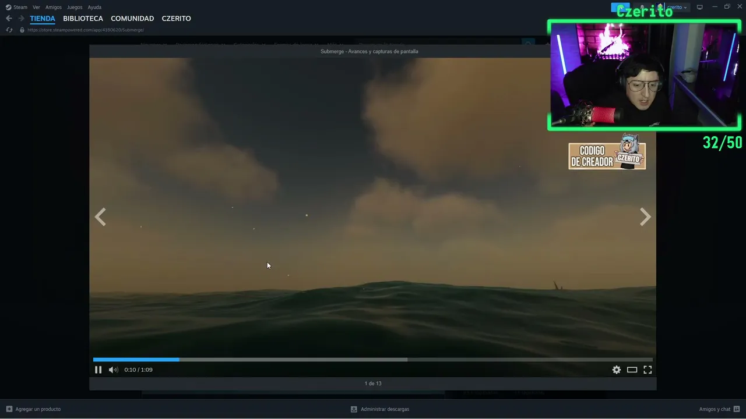Mute the trailer with the speaker icon
Image resolution: width=746 pixels, height=419 pixels.
tap(113, 370)
